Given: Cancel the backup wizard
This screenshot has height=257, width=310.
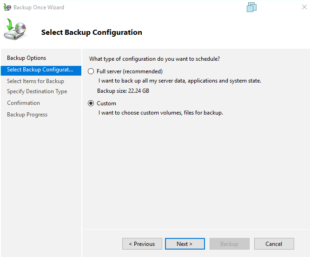Looking at the screenshot, I should pyautogui.click(x=274, y=244).
